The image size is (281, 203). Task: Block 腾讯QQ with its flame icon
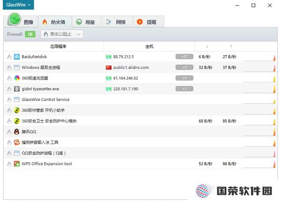point(9,132)
